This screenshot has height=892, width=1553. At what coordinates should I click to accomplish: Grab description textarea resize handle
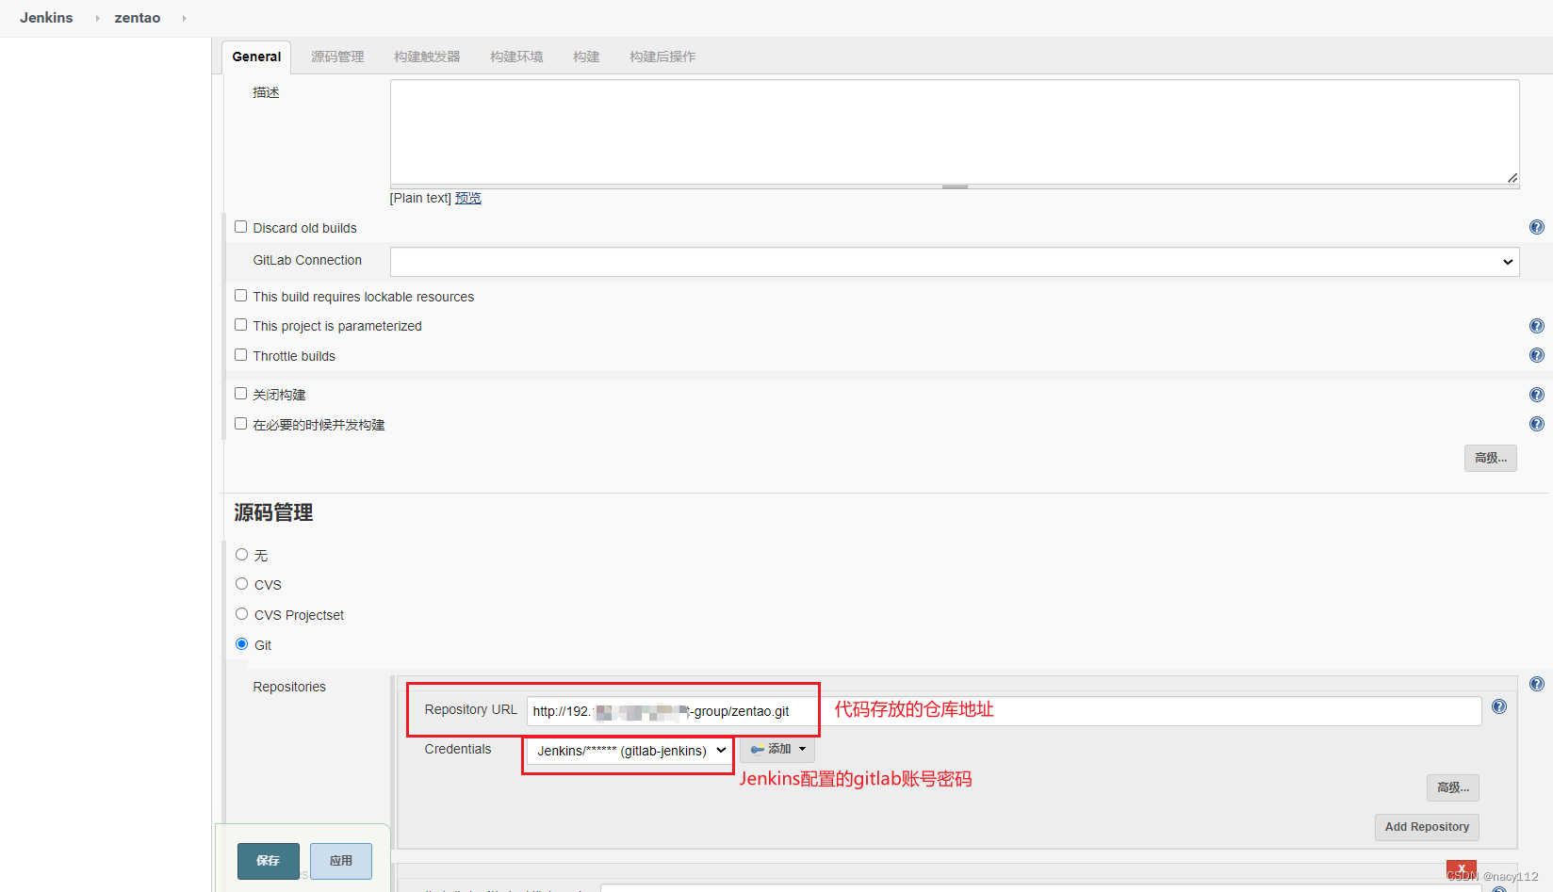955,187
